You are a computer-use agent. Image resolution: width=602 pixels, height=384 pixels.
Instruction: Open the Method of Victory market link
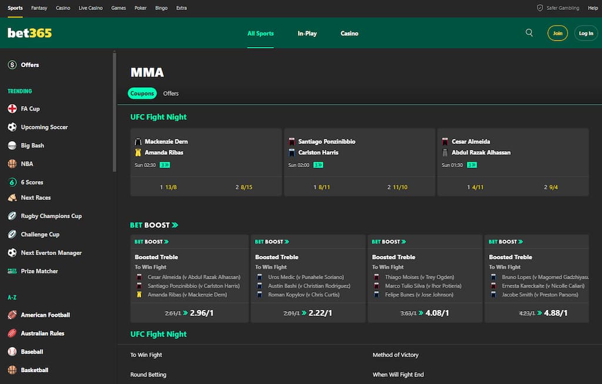(x=396, y=355)
